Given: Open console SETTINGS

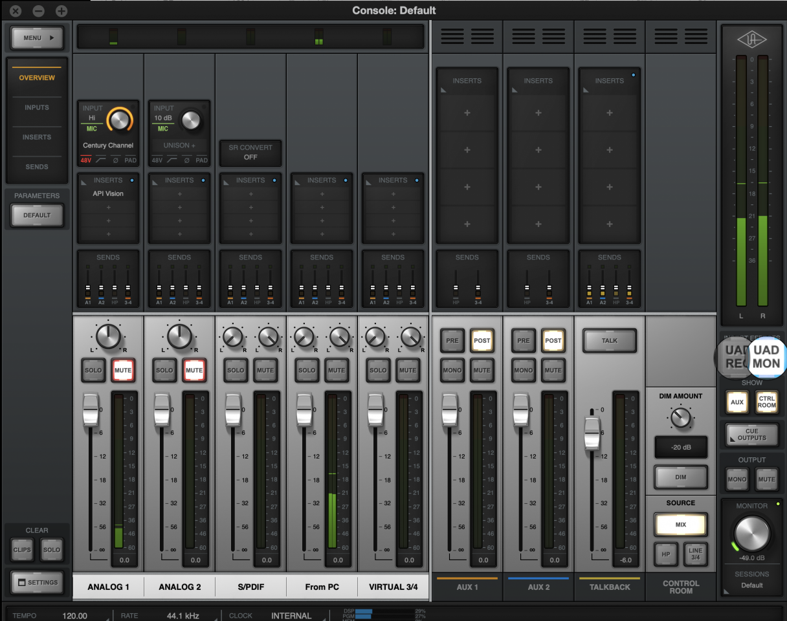Looking at the screenshot, I should [x=37, y=582].
